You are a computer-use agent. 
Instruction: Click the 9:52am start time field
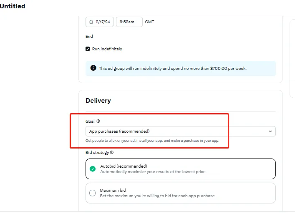click(x=129, y=22)
